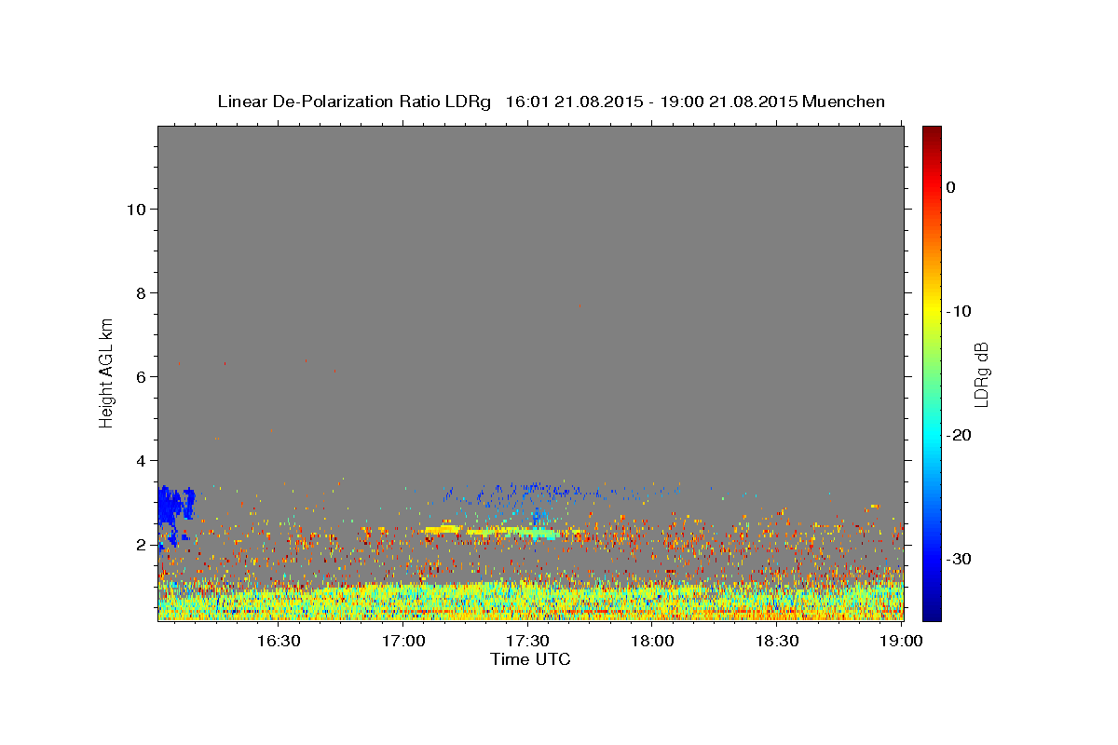Click the 'Time UTC' axis label
This screenshot has width=1118, height=745.
coord(530,659)
